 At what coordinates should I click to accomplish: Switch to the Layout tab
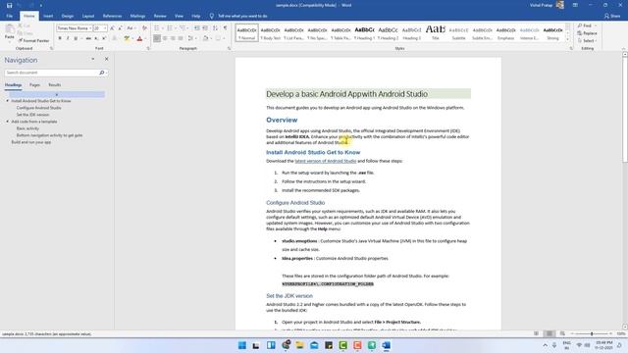88,16
